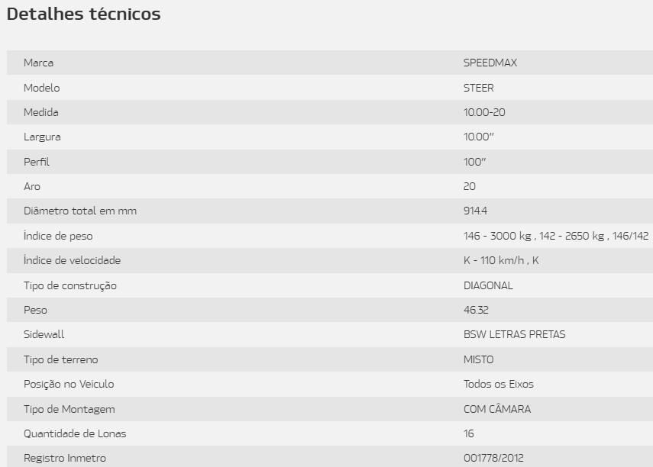Screen dimensions: 653x467
Task: Select the STEER model value
Action: click(479, 88)
